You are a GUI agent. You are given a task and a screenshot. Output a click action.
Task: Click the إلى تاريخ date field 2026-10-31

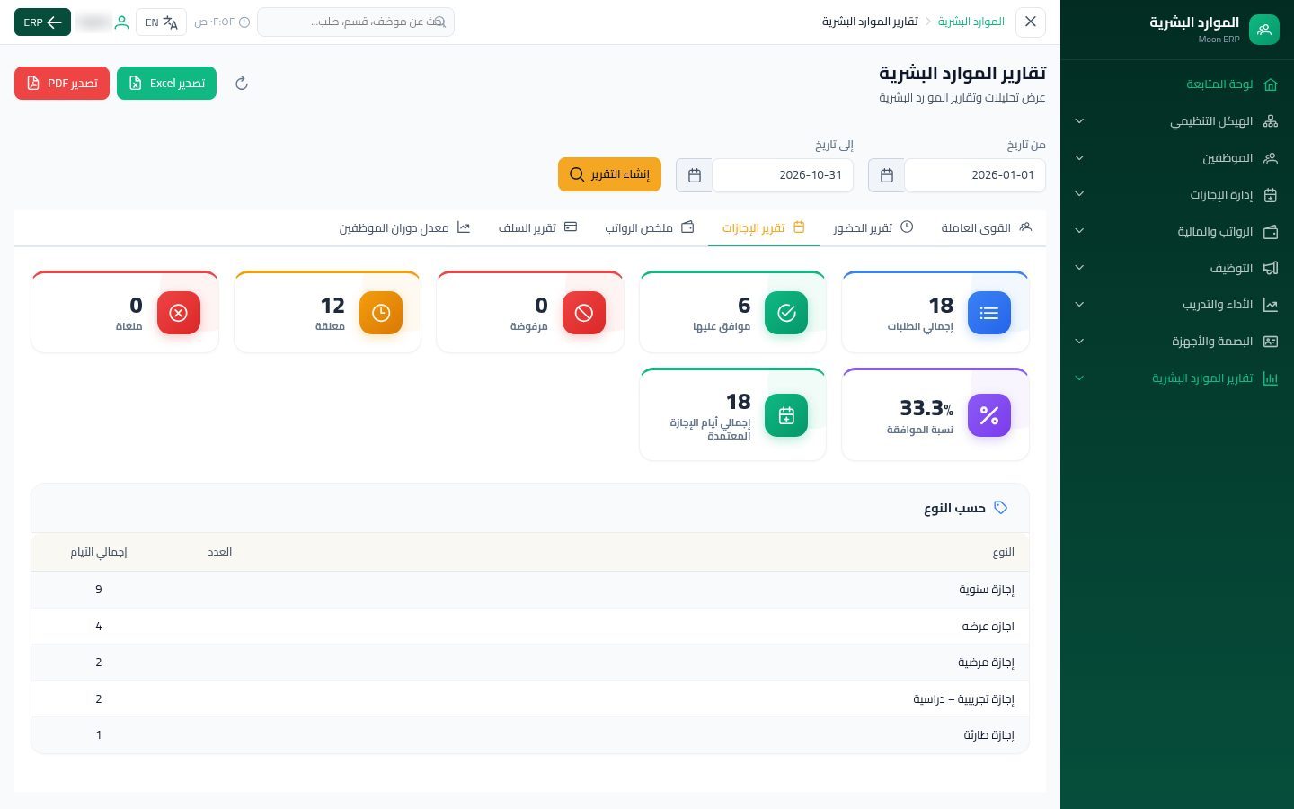pyautogui.click(x=783, y=175)
